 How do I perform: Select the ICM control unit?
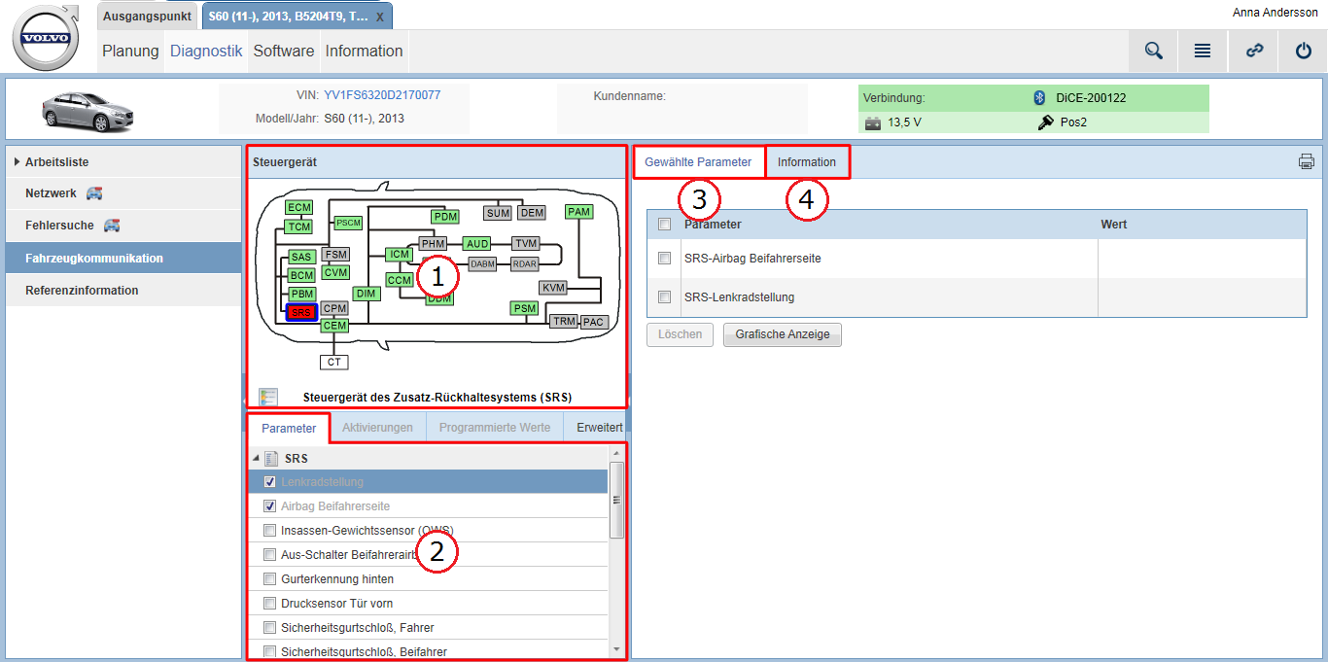[400, 255]
